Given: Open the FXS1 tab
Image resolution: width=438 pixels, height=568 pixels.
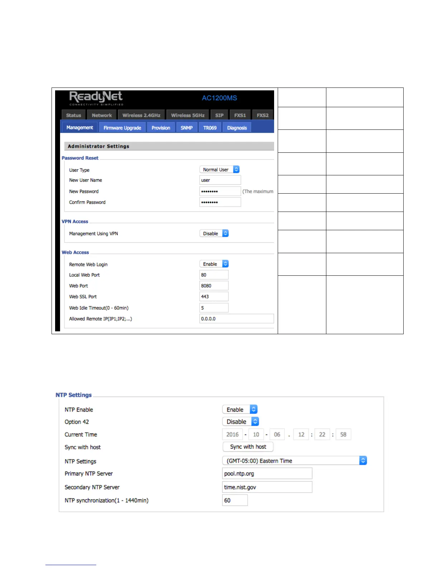Looking at the screenshot, I should tap(240, 115).
